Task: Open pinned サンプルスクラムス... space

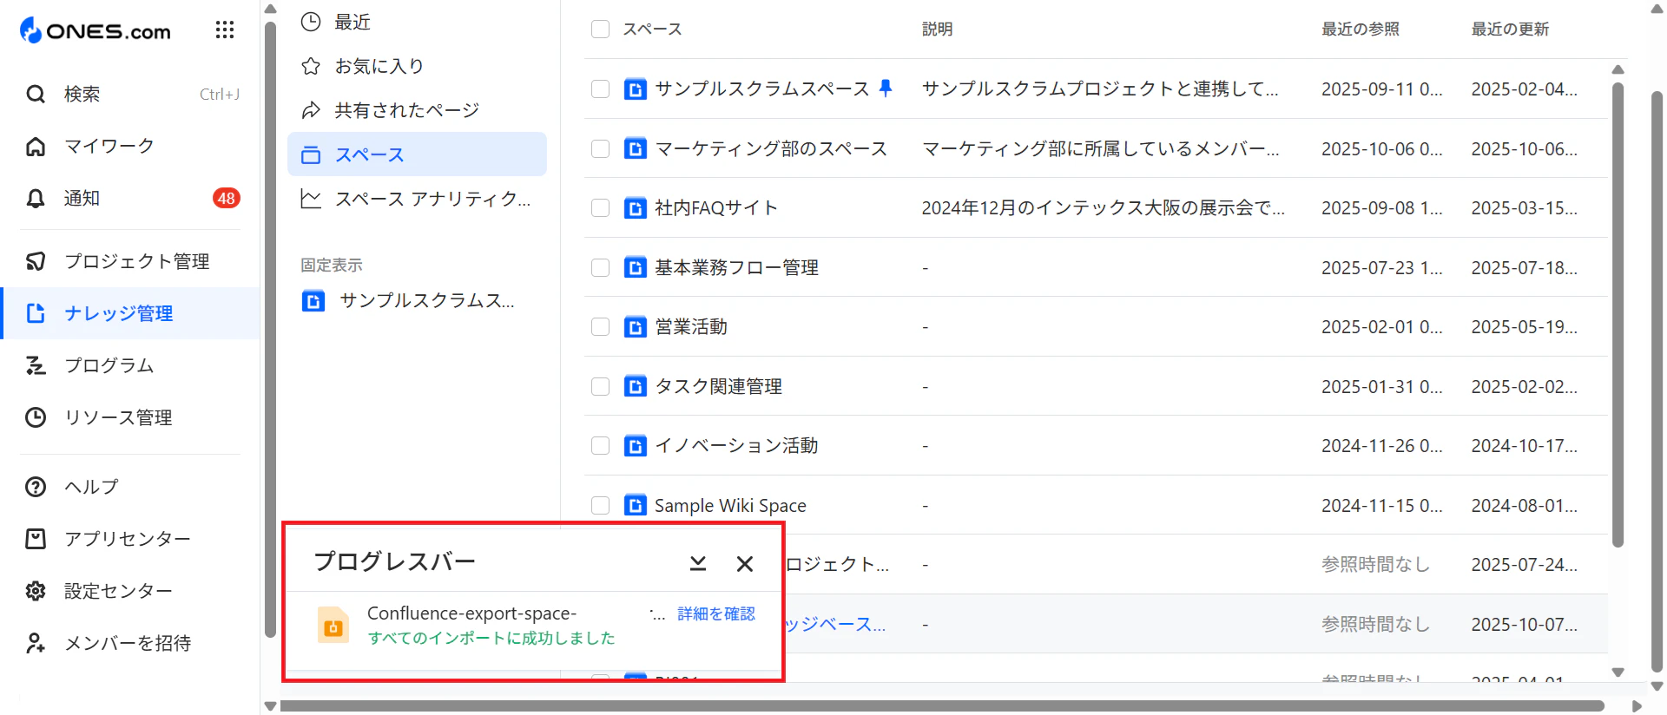Action: pyautogui.click(x=408, y=301)
